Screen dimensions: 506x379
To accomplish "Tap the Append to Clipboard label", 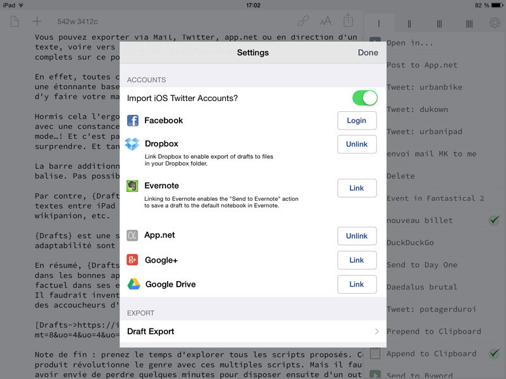I will point(431,354).
